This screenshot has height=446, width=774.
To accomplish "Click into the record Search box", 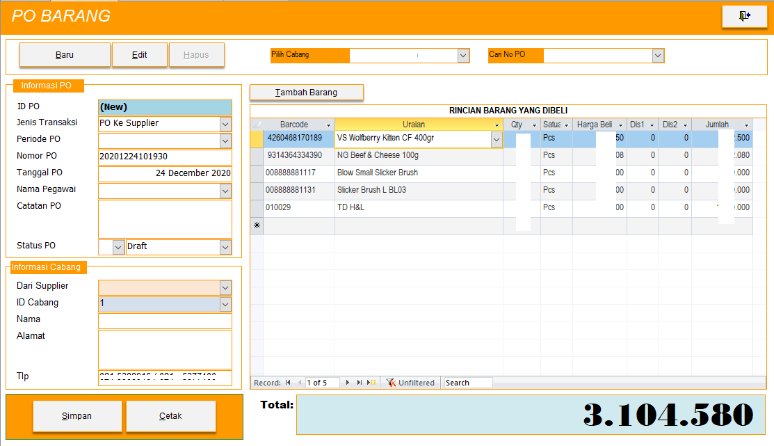I will point(468,383).
